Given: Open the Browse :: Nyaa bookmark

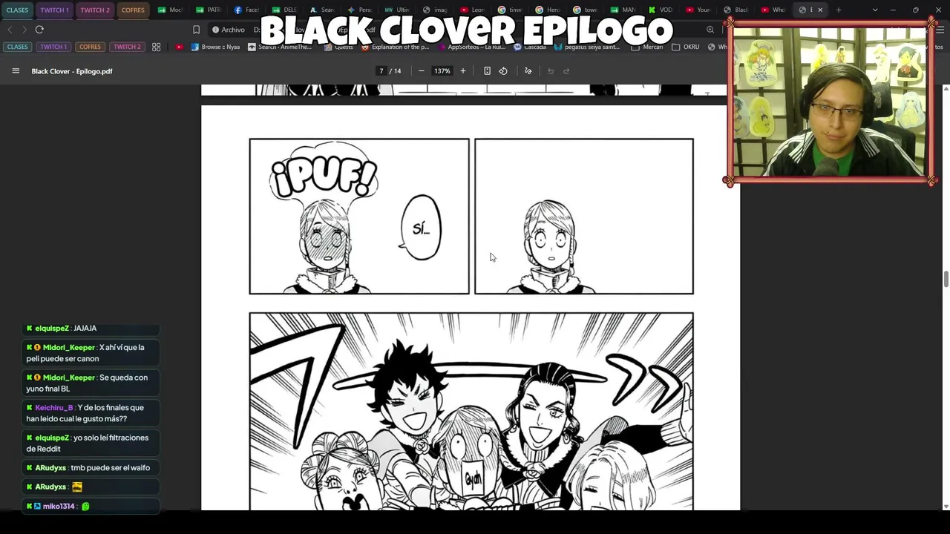Looking at the screenshot, I should pos(215,47).
